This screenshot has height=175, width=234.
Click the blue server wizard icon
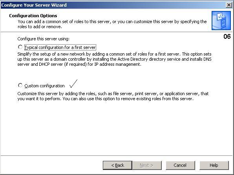click(221, 20)
